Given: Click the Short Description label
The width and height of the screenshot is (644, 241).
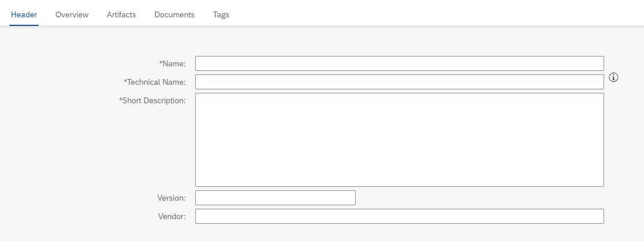Looking at the screenshot, I should pyautogui.click(x=154, y=101).
